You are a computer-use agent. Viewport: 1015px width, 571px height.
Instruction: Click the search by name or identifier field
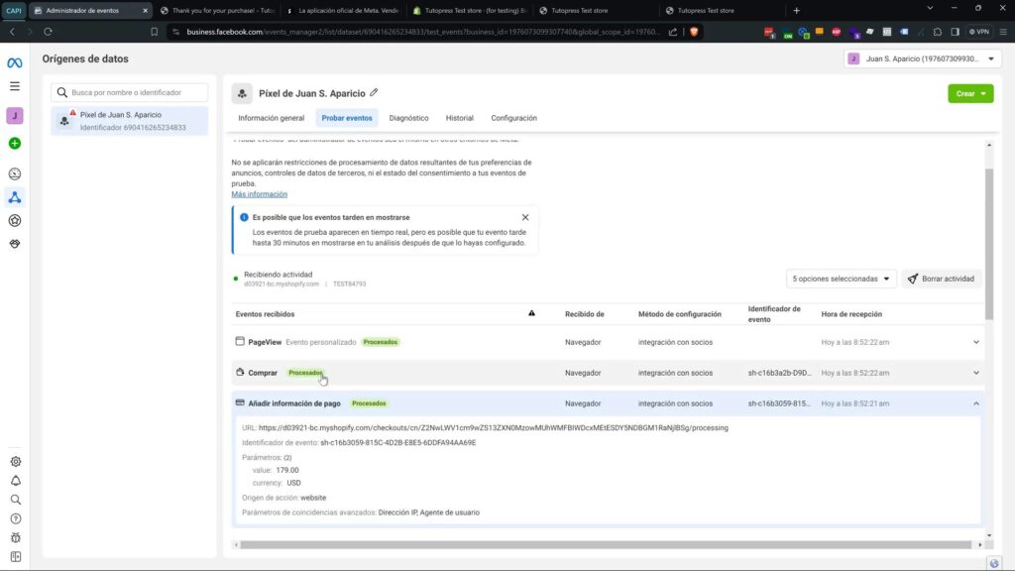(x=130, y=92)
